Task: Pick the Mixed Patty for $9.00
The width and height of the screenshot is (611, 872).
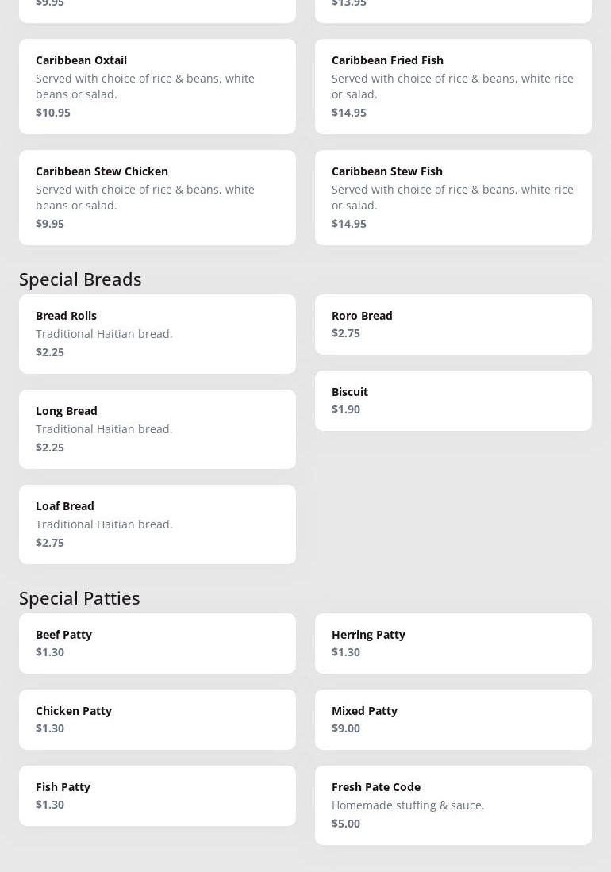Action: coord(453,719)
